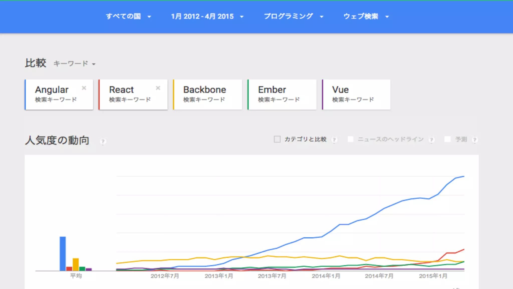Remove the React search term with its X icon
Image resolution: width=513 pixels, height=289 pixels.
click(158, 88)
